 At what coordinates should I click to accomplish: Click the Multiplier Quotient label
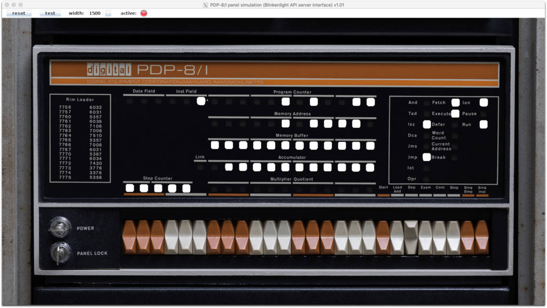click(x=292, y=179)
